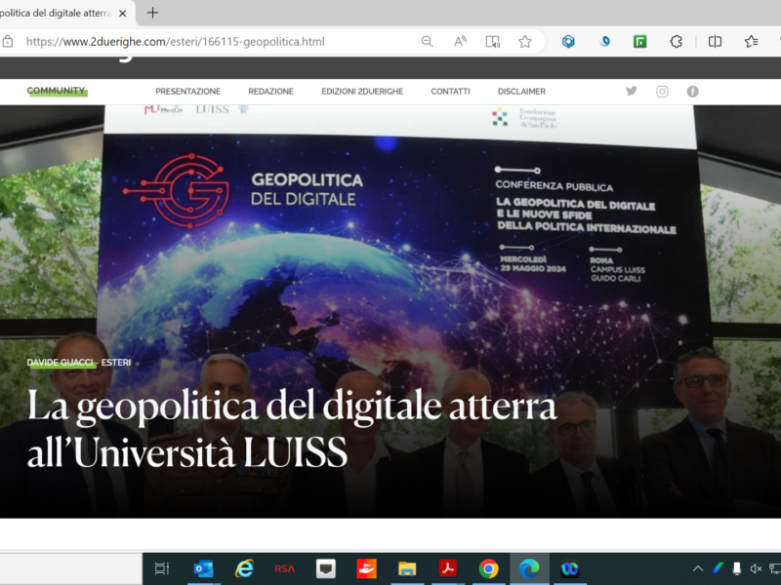This screenshot has width=781, height=585.
Task: Open the DISCLAIMER page
Action: click(x=521, y=92)
